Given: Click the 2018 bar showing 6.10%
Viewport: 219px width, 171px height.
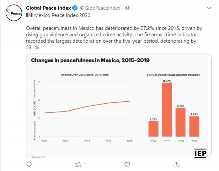Looking at the screenshot, I should tap(180, 122).
